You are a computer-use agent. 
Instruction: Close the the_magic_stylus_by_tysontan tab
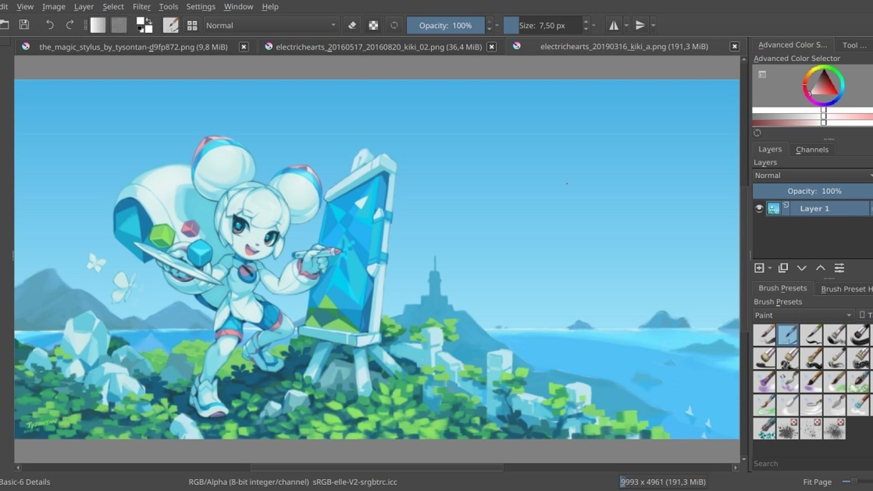(x=244, y=47)
